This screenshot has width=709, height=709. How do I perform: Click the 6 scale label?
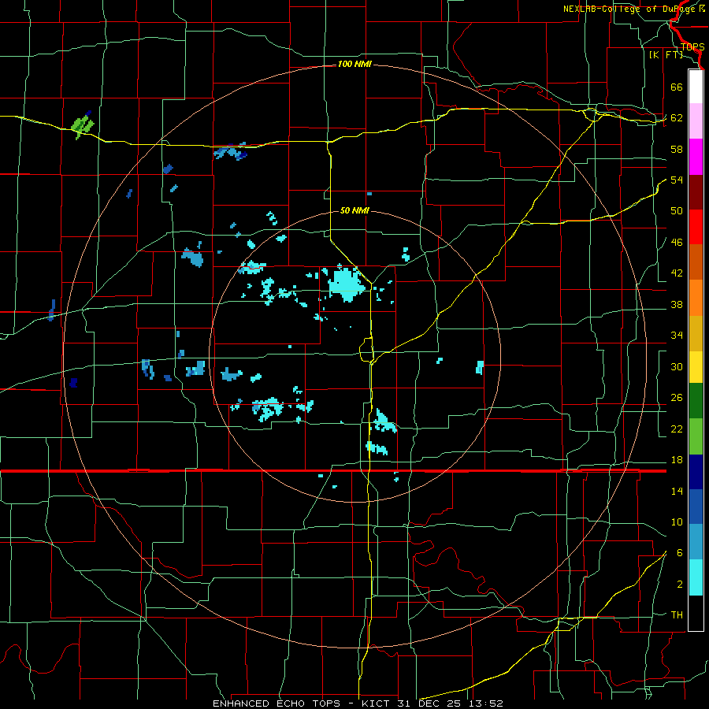pyautogui.click(x=680, y=553)
